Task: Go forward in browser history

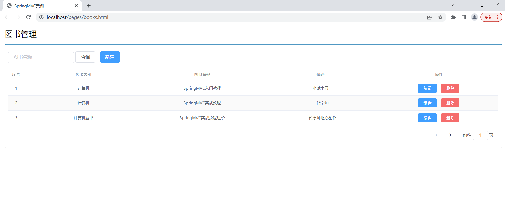Action: pos(18,17)
